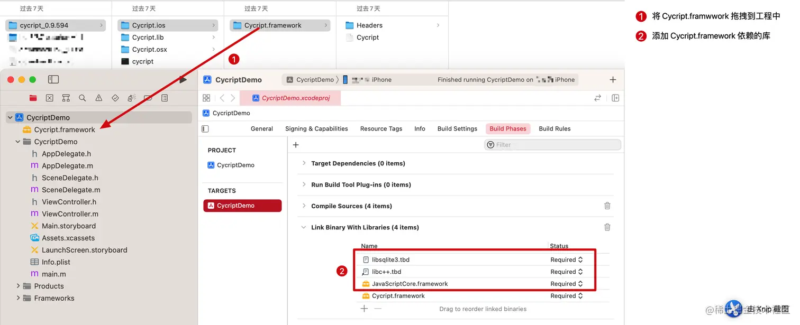The width and height of the screenshot is (800, 325).
Task: Click the plus to add a build phase
Action: [x=296, y=145]
